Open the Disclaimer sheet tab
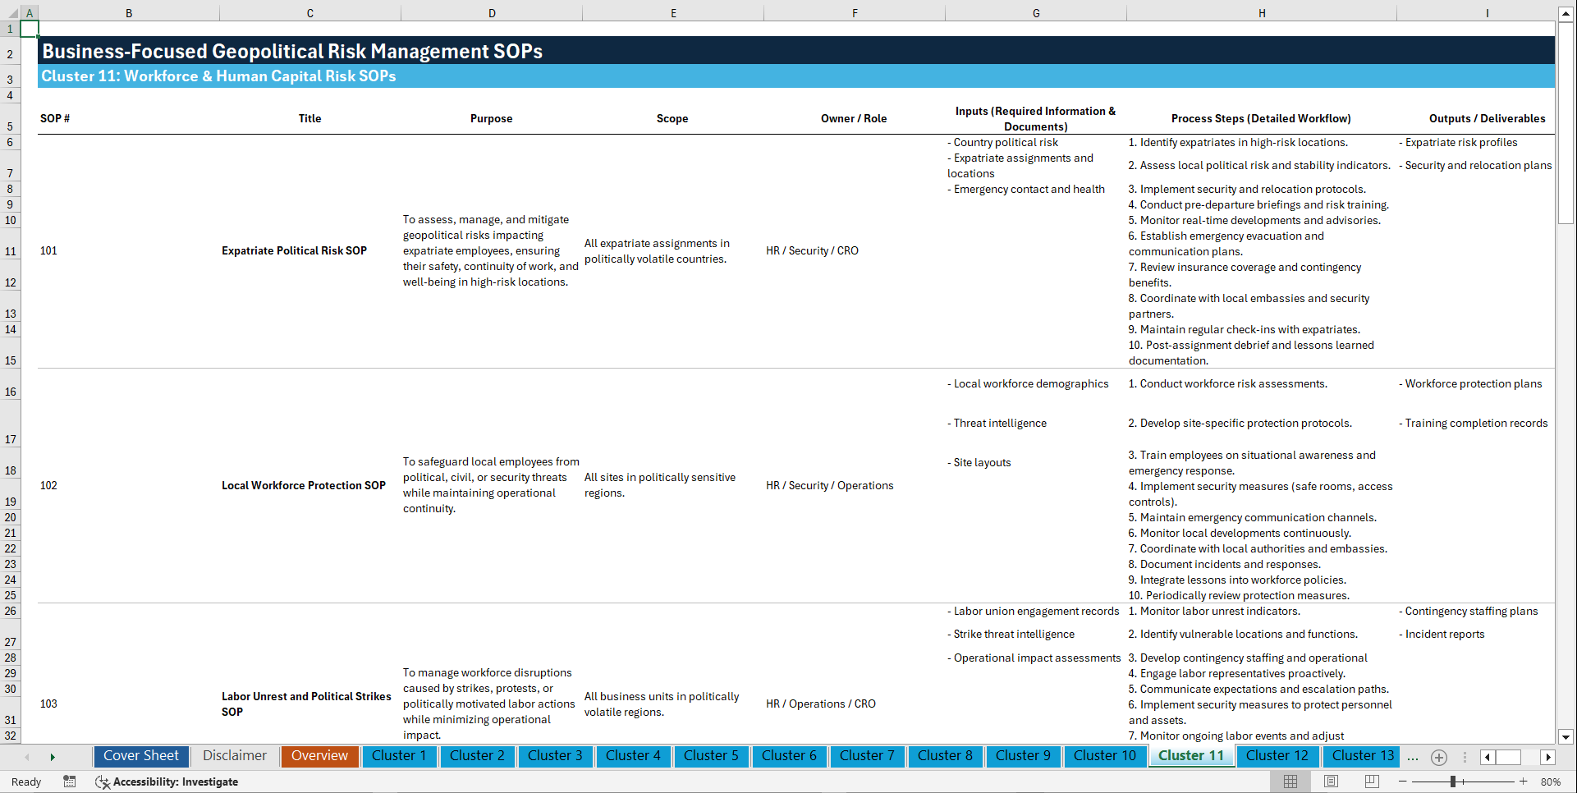Viewport: 1577px width, 793px height. [x=234, y=755]
